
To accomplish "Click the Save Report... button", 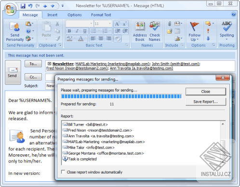I will click(x=206, y=102).
